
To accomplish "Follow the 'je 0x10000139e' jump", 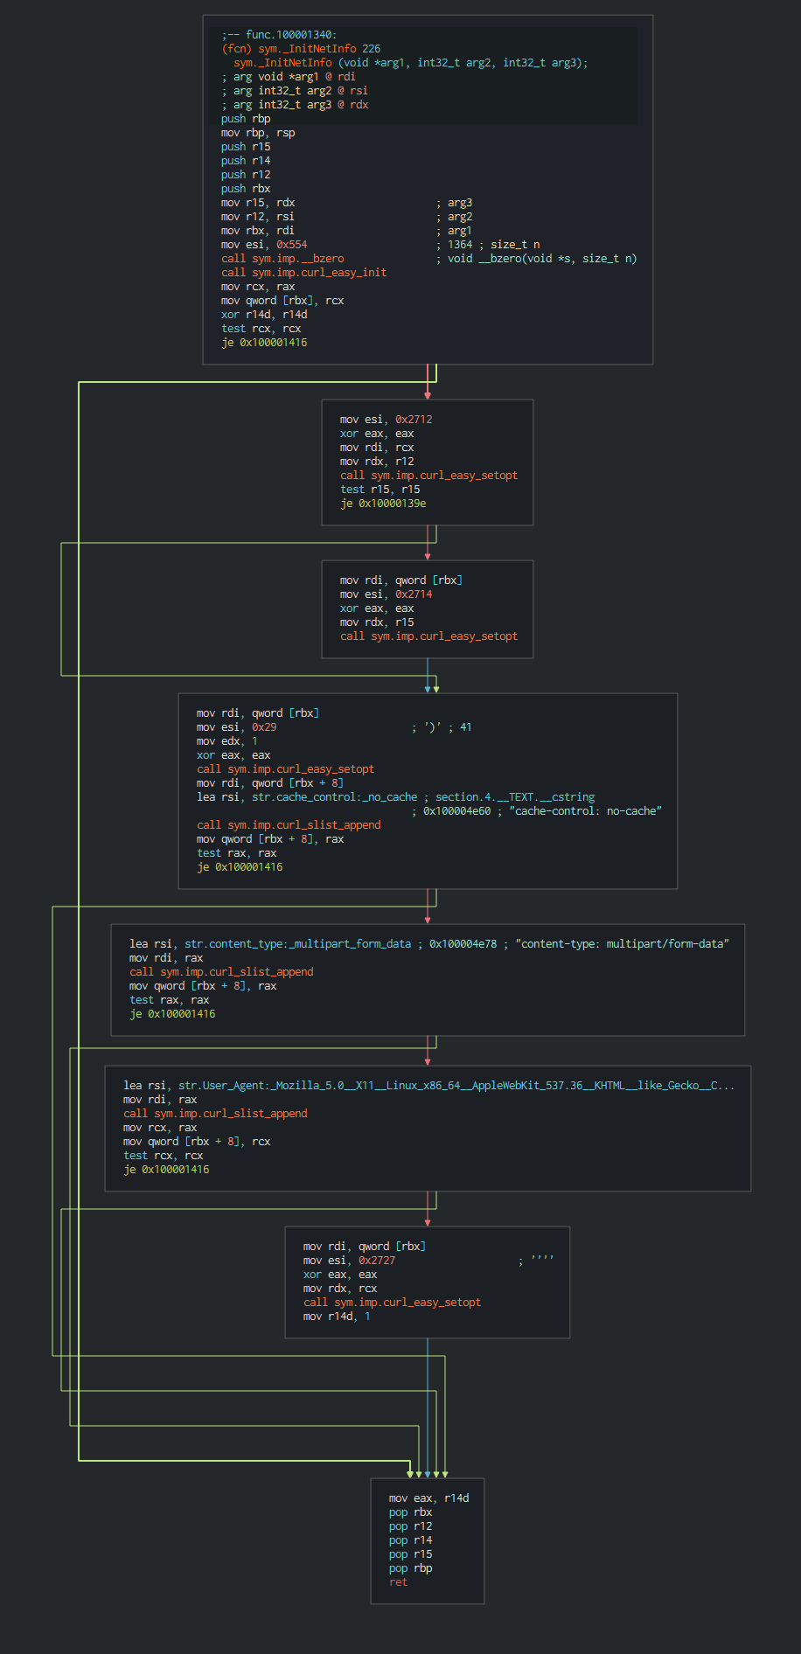I will (383, 504).
